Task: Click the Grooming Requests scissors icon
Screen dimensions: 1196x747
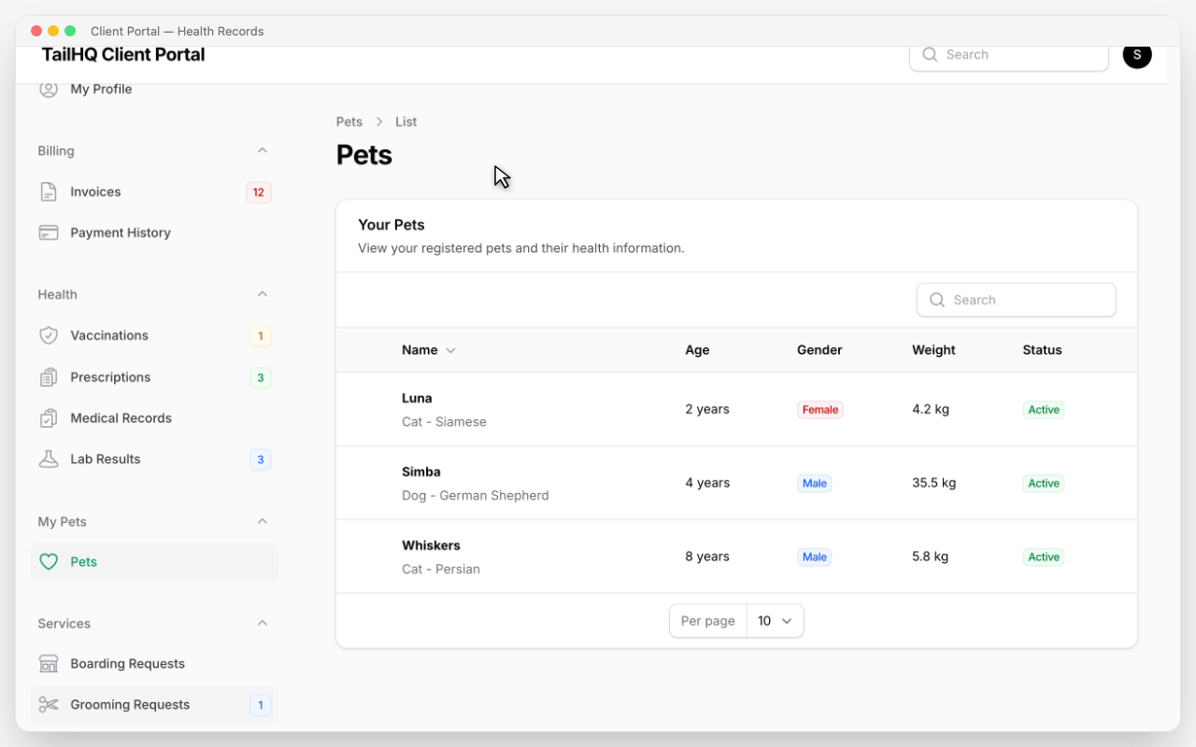Action: coord(49,704)
